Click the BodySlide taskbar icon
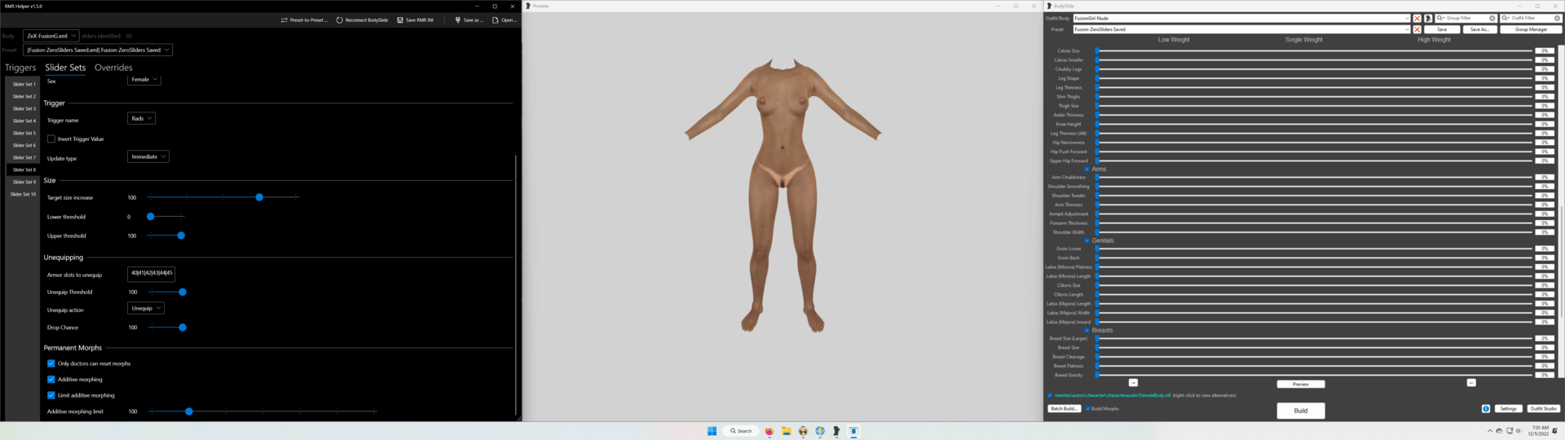This screenshot has height=440, width=1565. click(836, 431)
